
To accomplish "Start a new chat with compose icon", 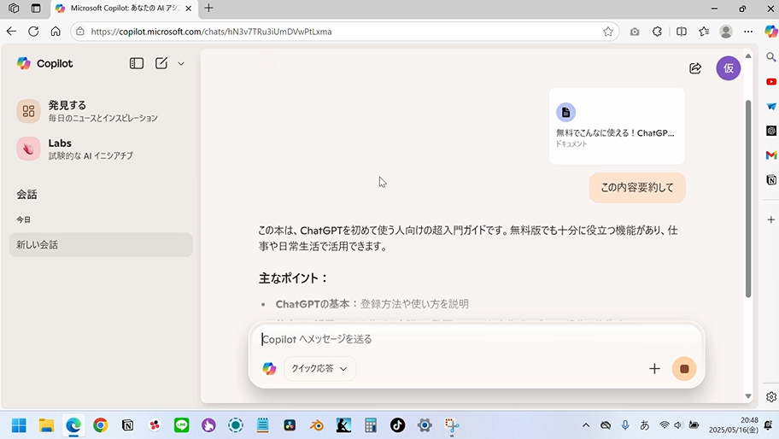I will pos(161,63).
